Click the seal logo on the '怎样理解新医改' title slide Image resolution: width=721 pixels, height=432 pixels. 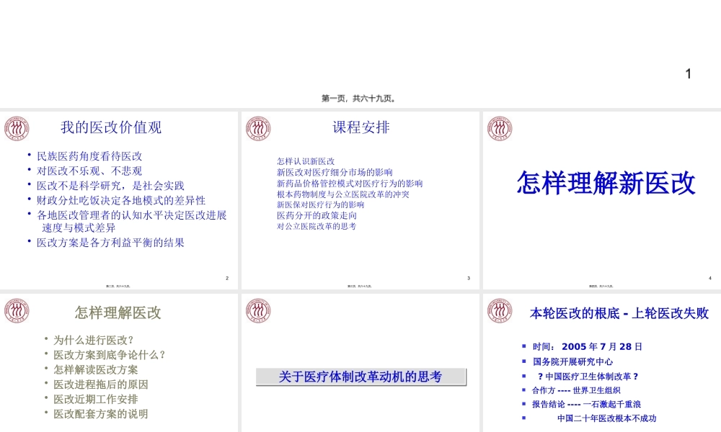[x=499, y=127]
